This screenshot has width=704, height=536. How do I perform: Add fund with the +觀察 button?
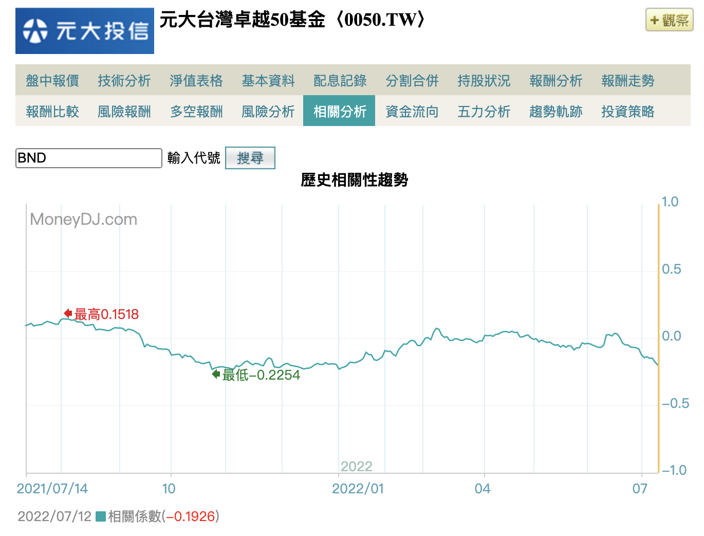coord(669,20)
